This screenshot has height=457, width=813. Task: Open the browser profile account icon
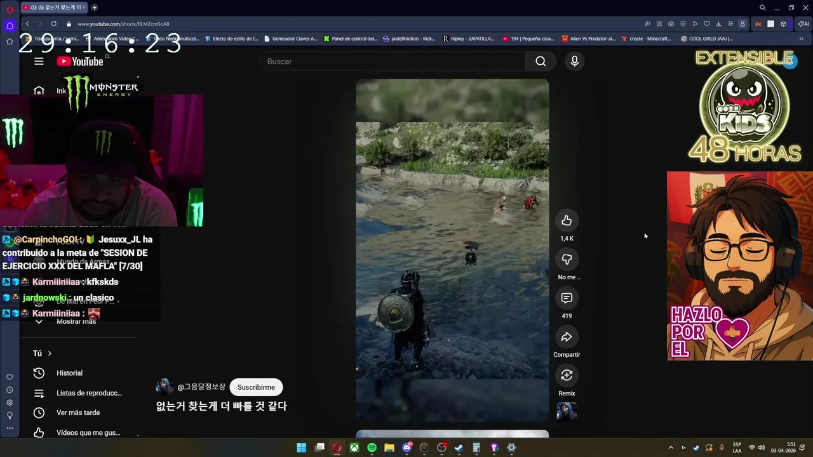coord(742,23)
